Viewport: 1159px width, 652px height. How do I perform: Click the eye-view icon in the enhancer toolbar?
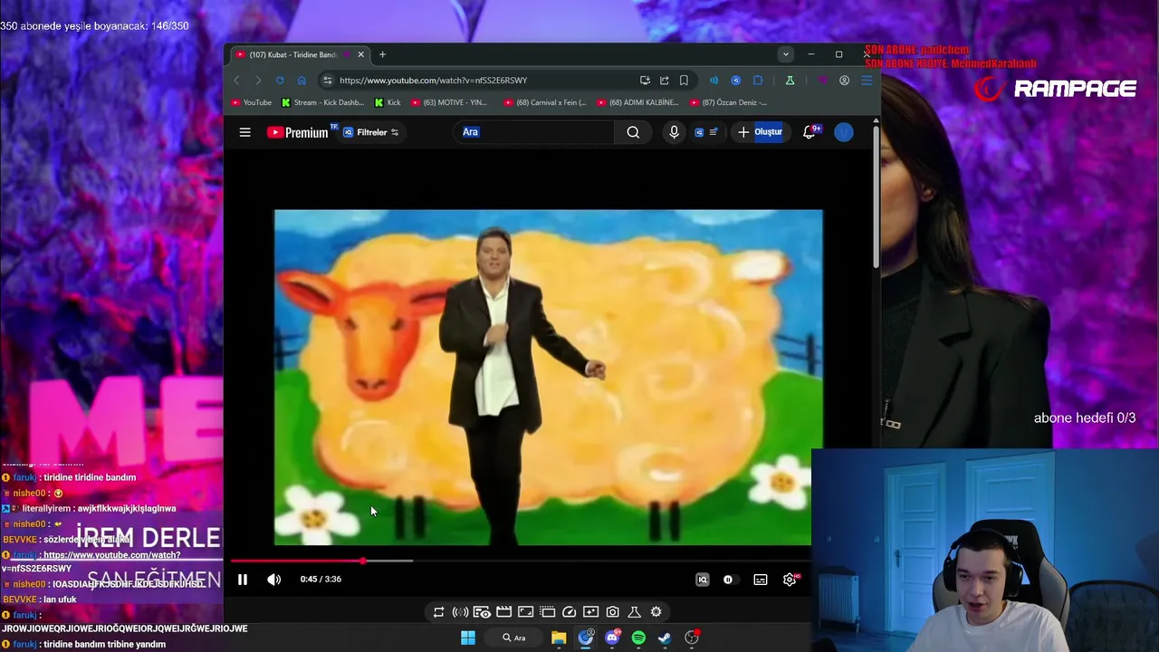482,612
